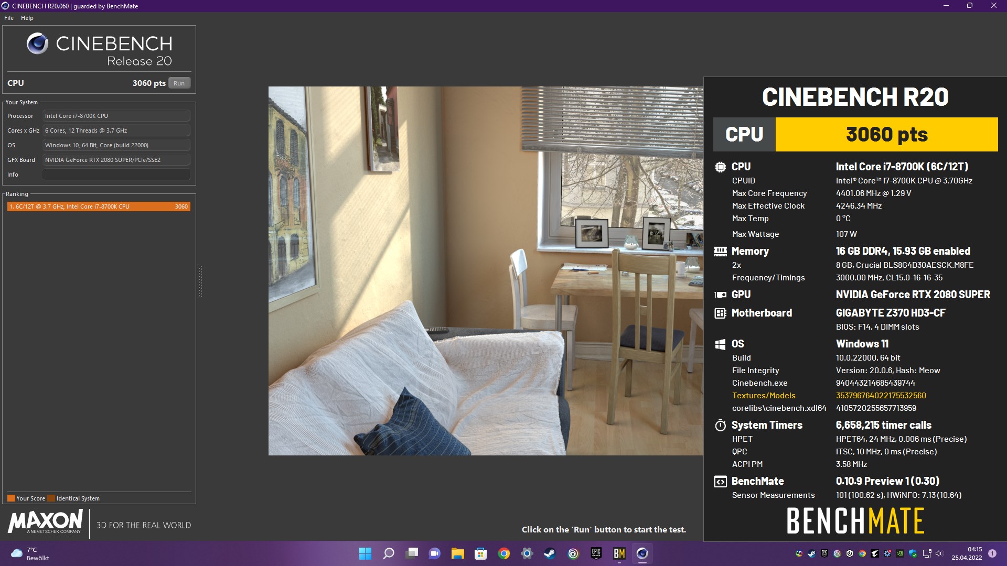The image size is (1007, 566).
Task: Click the NVIDIA tray icon
Action: (x=900, y=553)
